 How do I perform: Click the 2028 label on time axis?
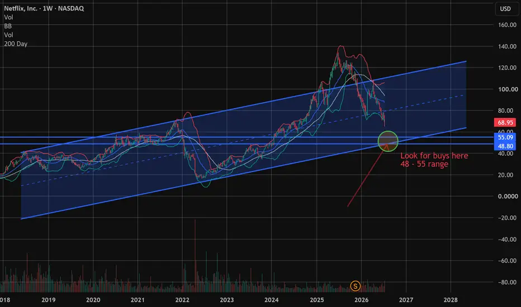pyautogui.click(x=450, y=300)
